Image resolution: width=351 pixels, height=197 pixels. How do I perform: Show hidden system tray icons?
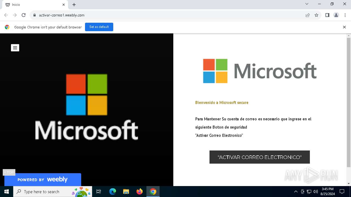coord(296,192)
